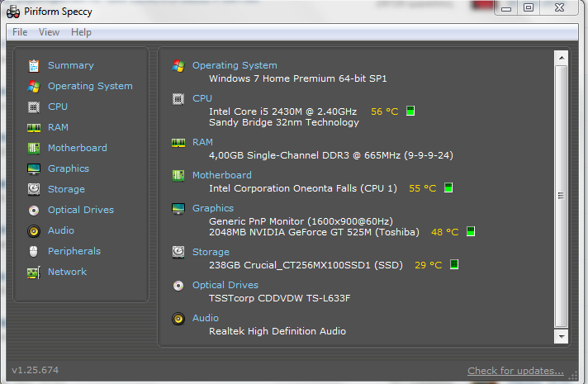Open the View menu

click(49, 32)
